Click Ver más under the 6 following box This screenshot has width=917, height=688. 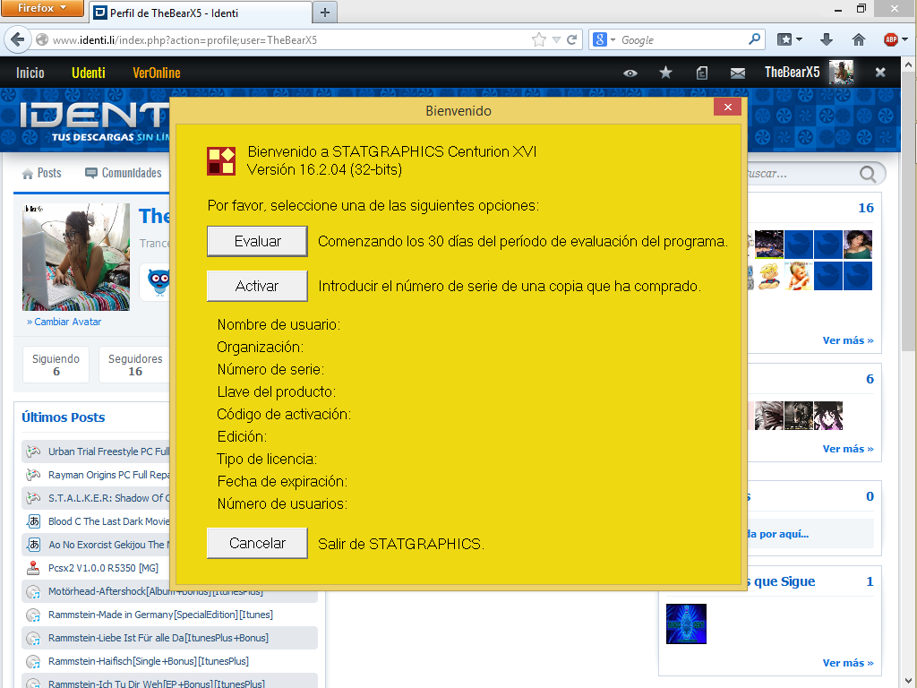click(x=848, y=449)
